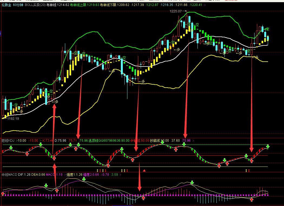This screenshot has width=284, height=206.
Task: Select the rightmost 空 signal on price chart
Action: pos(267,29)
